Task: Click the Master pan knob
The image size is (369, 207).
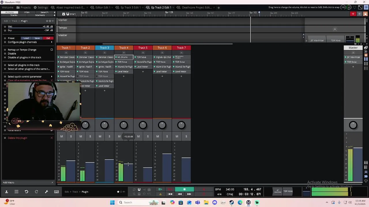Action: click(353, 125)
